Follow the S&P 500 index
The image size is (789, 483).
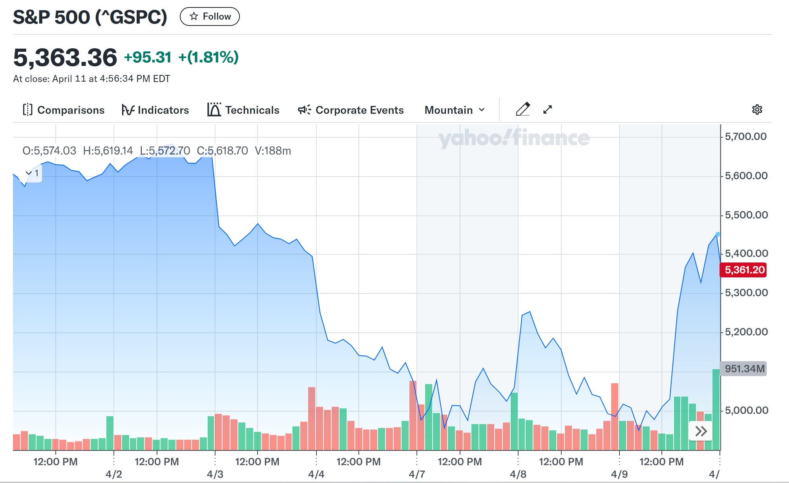[210, 16]
